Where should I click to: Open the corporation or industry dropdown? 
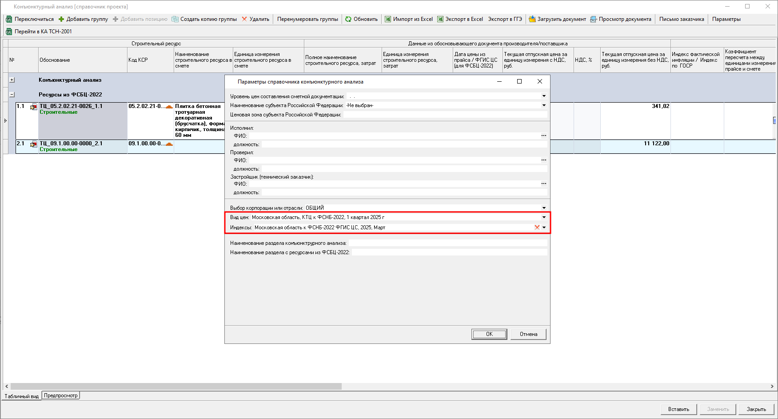pos(544,208)
